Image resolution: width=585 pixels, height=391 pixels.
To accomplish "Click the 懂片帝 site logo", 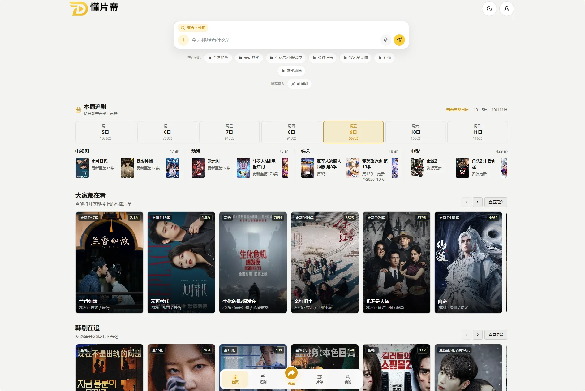I will coord(93,8).
